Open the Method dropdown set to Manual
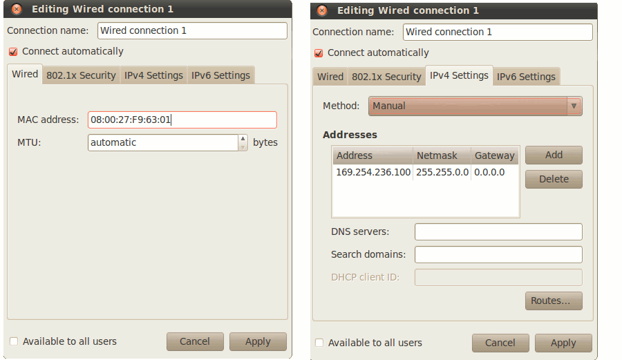The width and height of the screenshot is (622, 360). coord(475,106)
